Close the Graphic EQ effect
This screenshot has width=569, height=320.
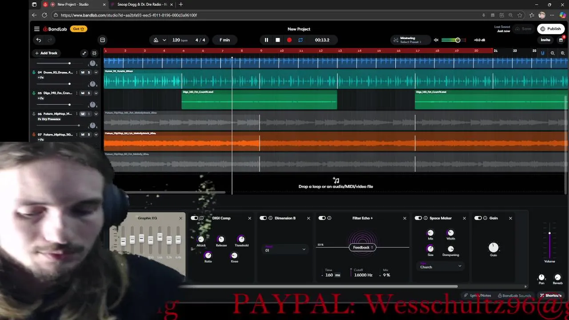click(180, 218)
